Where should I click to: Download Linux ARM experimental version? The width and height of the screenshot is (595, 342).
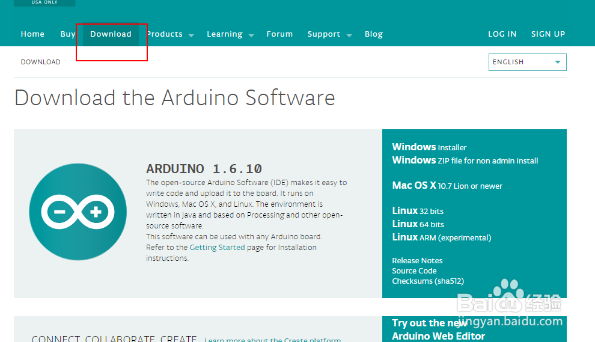(x=442, y=237)
